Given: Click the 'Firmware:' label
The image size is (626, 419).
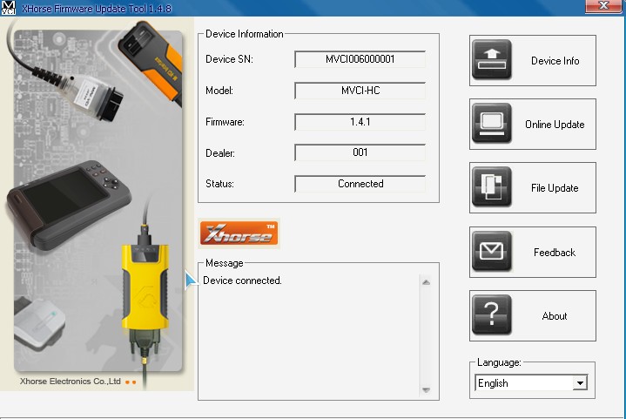Looking at the screenshot, I should (x=225, y=122).
